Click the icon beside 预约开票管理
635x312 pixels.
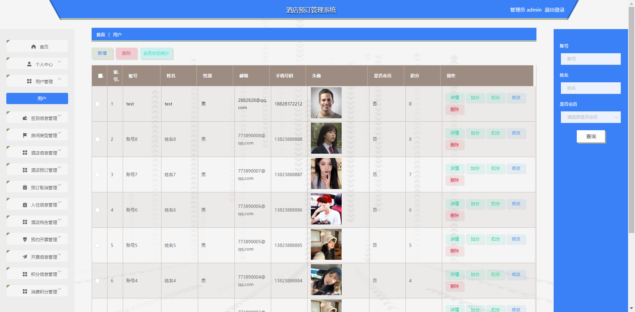(x=25, y=240)
